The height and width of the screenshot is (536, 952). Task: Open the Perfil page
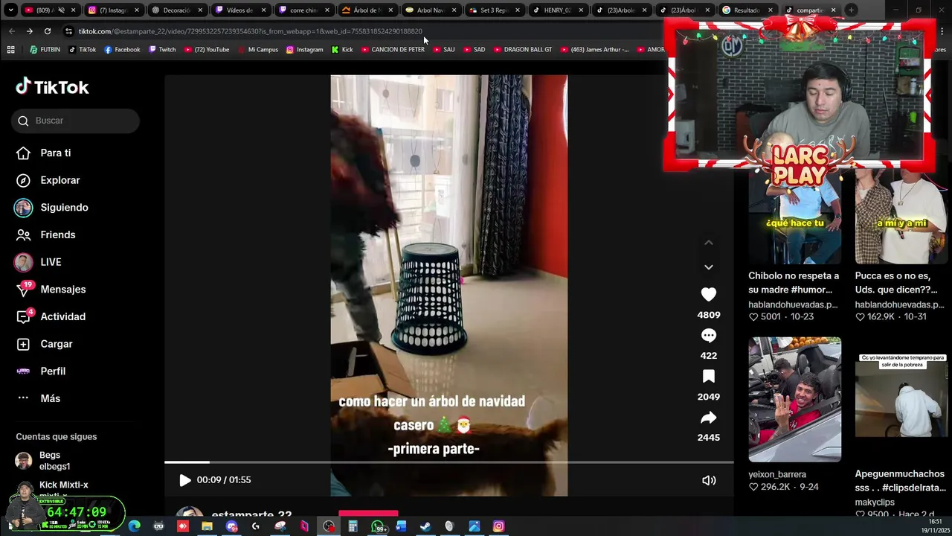pyautogui.click(x=41, y=371)
